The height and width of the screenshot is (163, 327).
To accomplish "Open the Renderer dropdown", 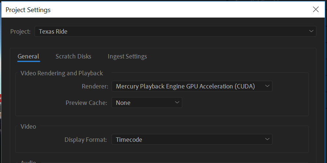I will tap(192, 86).
